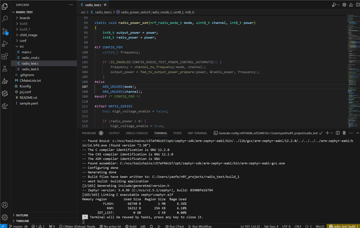Open the Accounts menu icon

coord(5,205)
